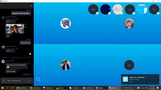The image size is (161, 90).
Task: Open long's avatar in the chat
Action: click(3, 61)
